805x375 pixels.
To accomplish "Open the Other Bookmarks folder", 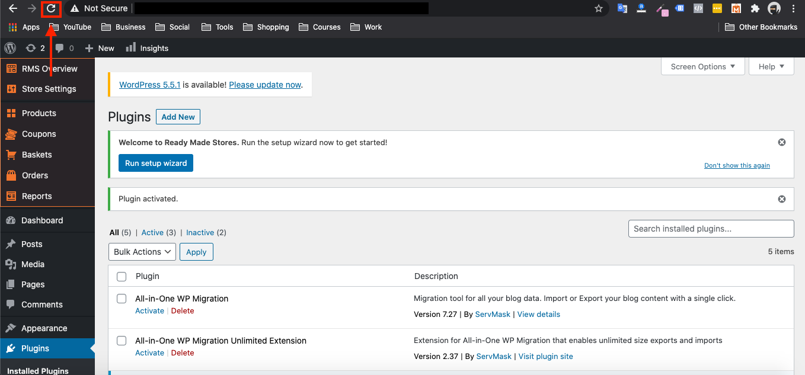I will click(761, 27).
